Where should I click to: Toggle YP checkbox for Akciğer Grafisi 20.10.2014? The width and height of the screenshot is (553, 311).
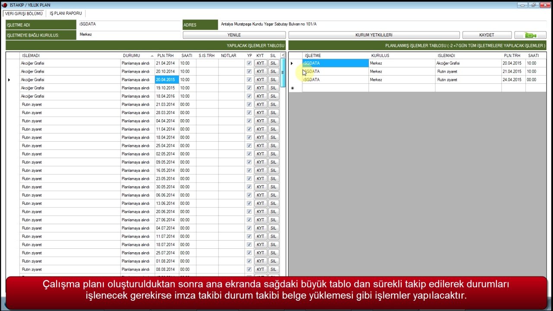[249, 71]
